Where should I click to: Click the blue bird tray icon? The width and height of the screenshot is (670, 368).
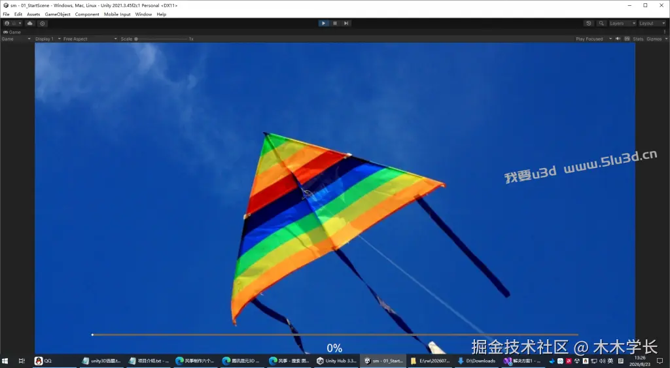click(x=552, y=361)
